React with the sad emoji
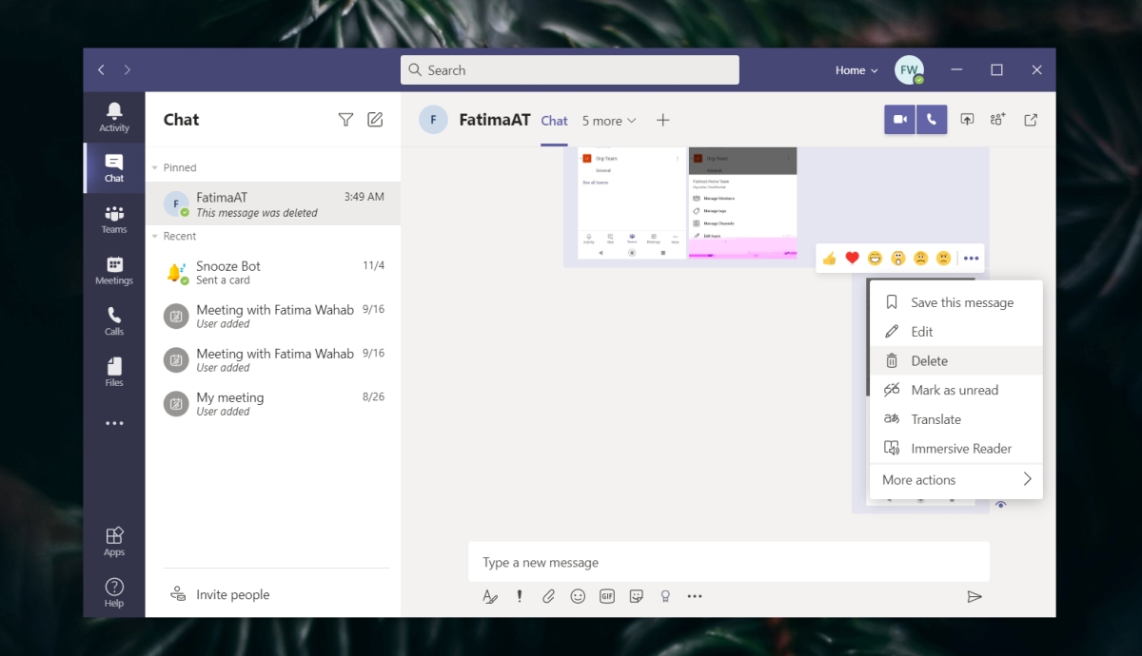Screen dimensions: 1142x656 tap(921, 258)
